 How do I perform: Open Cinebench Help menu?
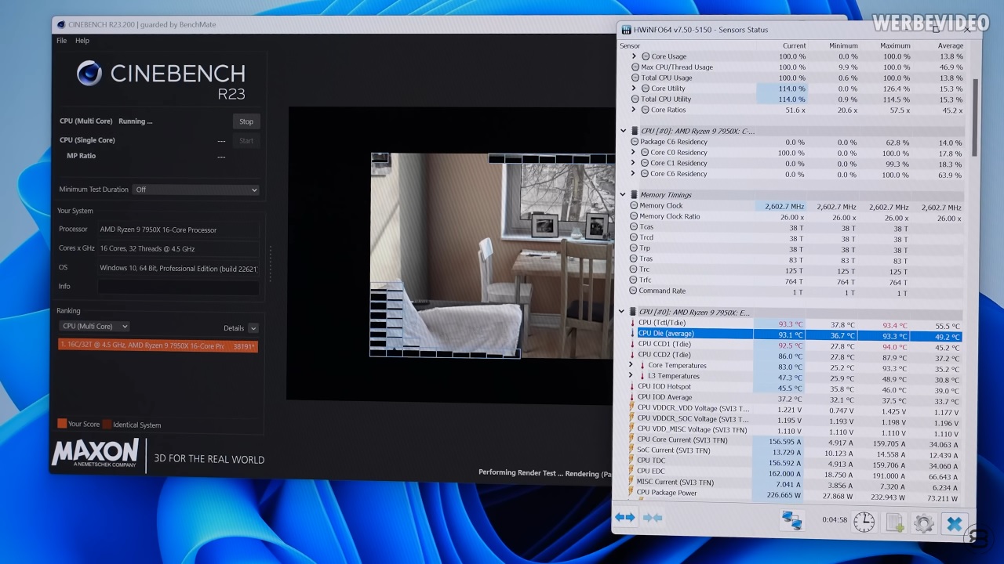[82, 41]
